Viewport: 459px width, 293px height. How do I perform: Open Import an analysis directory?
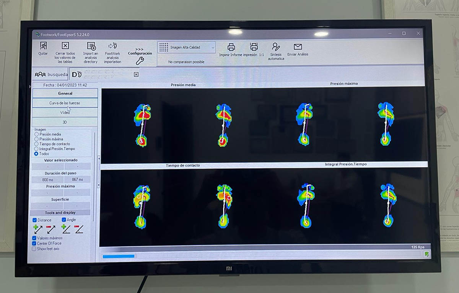pyautogui.click(x=91, y=46)
